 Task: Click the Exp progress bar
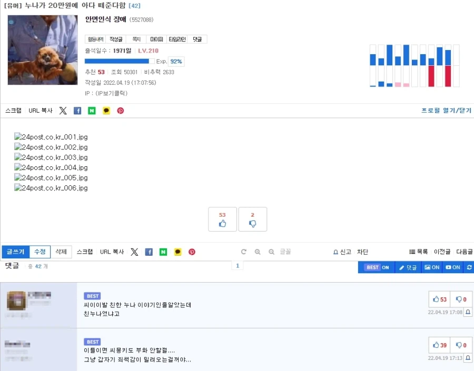pos(120,62)
